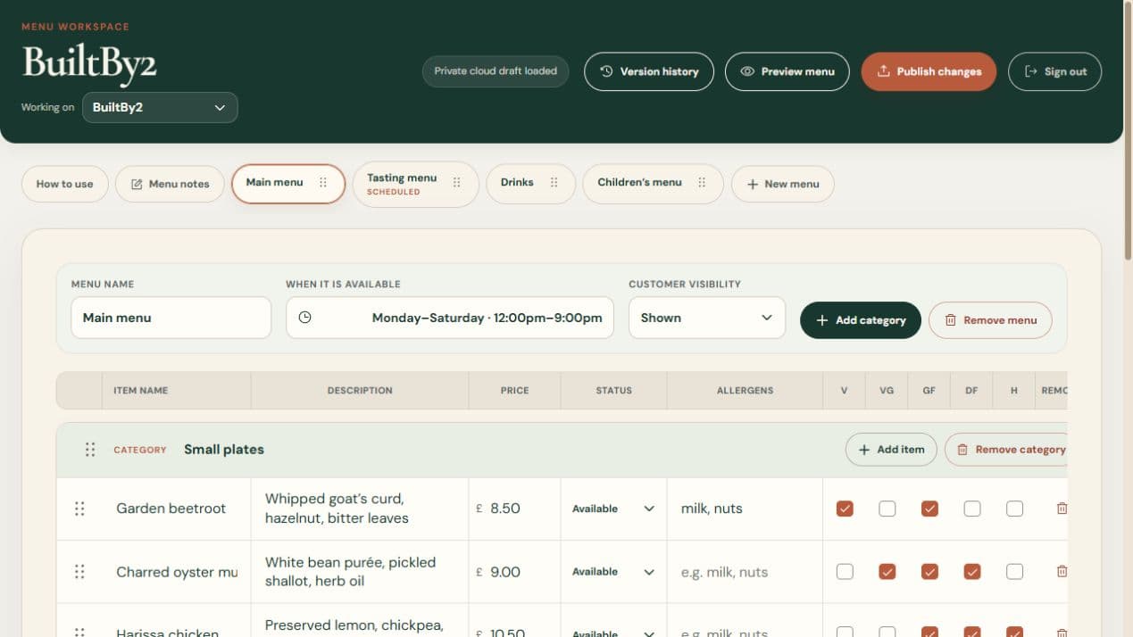The height and width of the screenshot is (637, 1133).
Task: Open Charred oyster status dropdown
Action: click(613, 572)
